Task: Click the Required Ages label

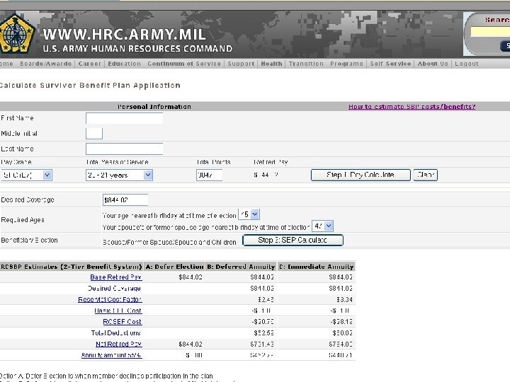Action: coord(23,220)
